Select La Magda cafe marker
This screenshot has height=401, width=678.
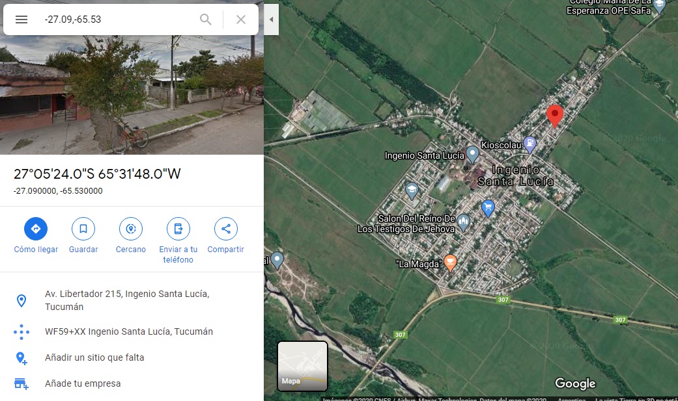(450, 263)
